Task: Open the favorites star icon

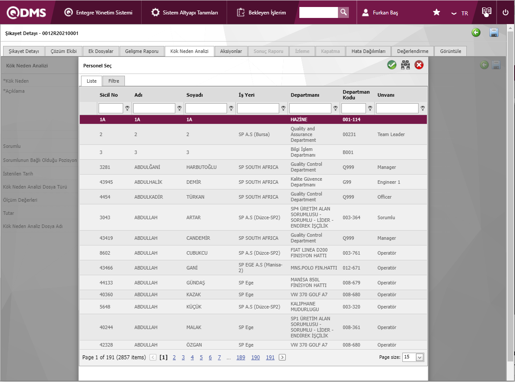Action: click(x=437, y=13)
